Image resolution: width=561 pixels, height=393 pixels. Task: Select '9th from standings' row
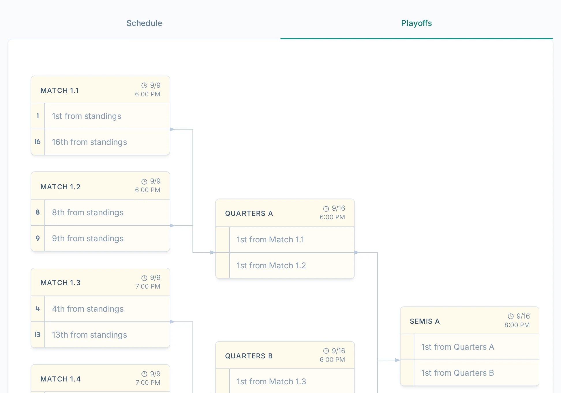(100, 238)
